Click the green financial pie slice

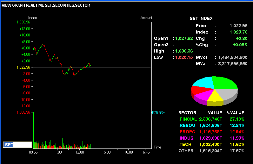pyautogui.click(x=225, y=83)
